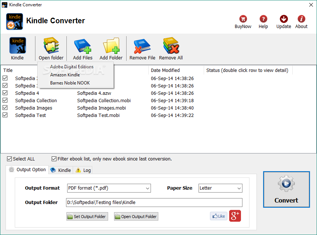Uncheck the Softpedia Test ebook entry
The height and width of the screenshot is (235, 317).
click(5, 115)
